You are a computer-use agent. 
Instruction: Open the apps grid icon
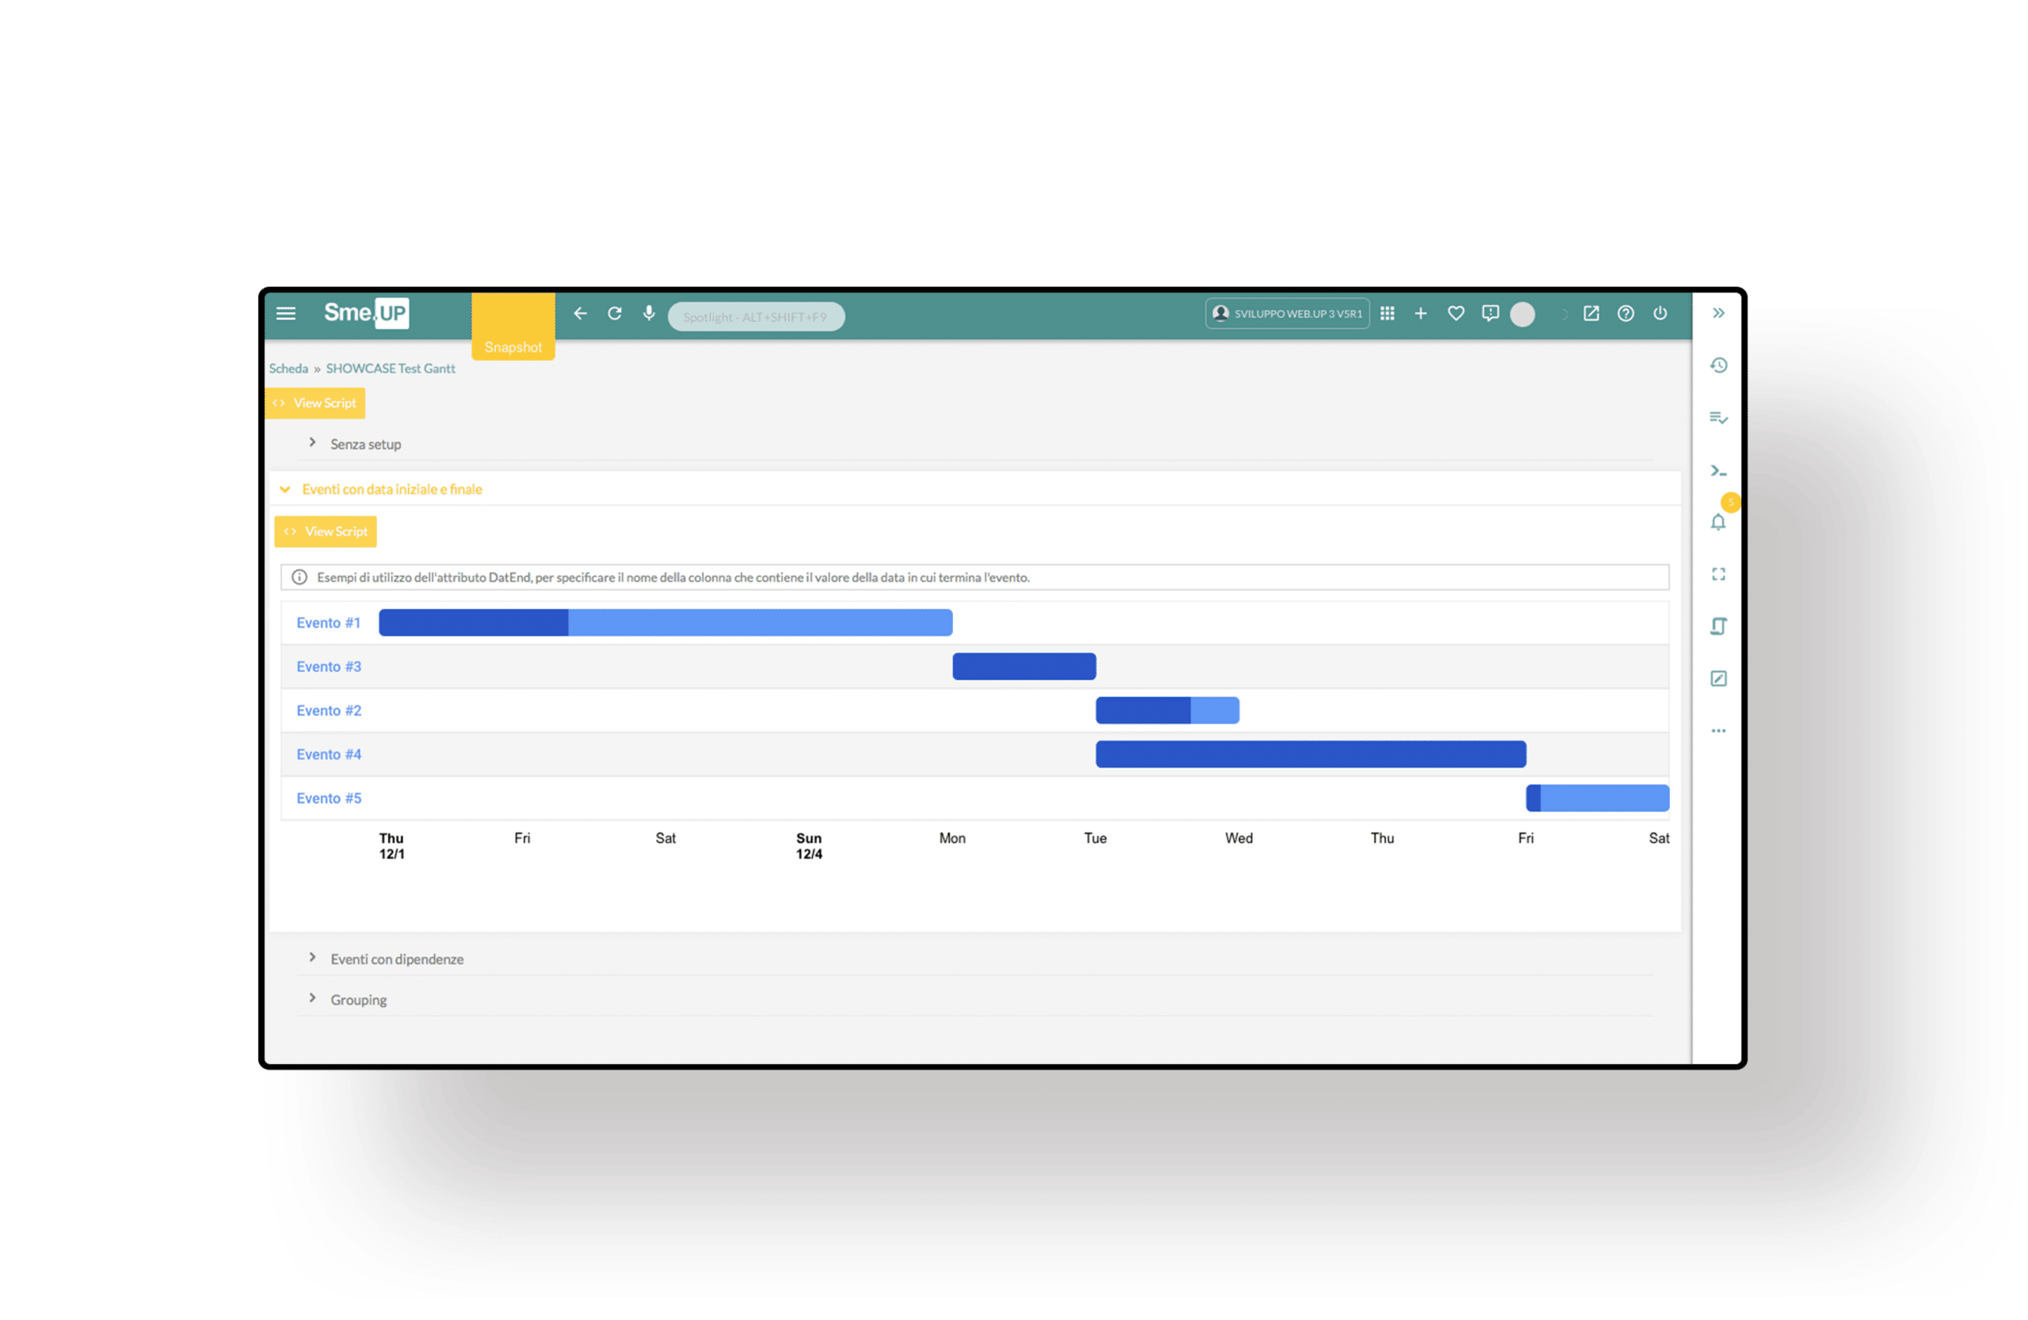(x=1387, y=314)
